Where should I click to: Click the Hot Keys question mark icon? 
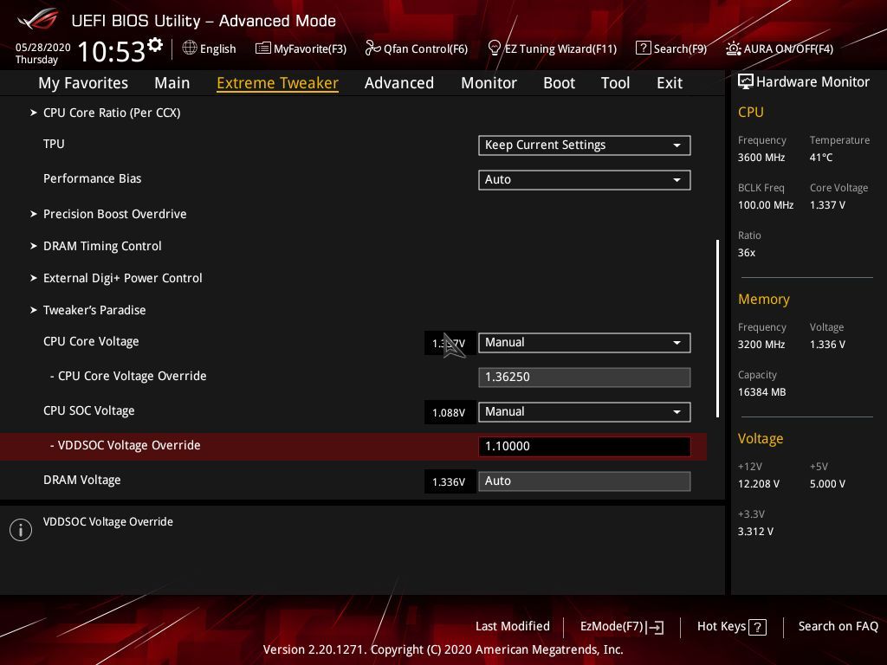[x=757, y=627]
